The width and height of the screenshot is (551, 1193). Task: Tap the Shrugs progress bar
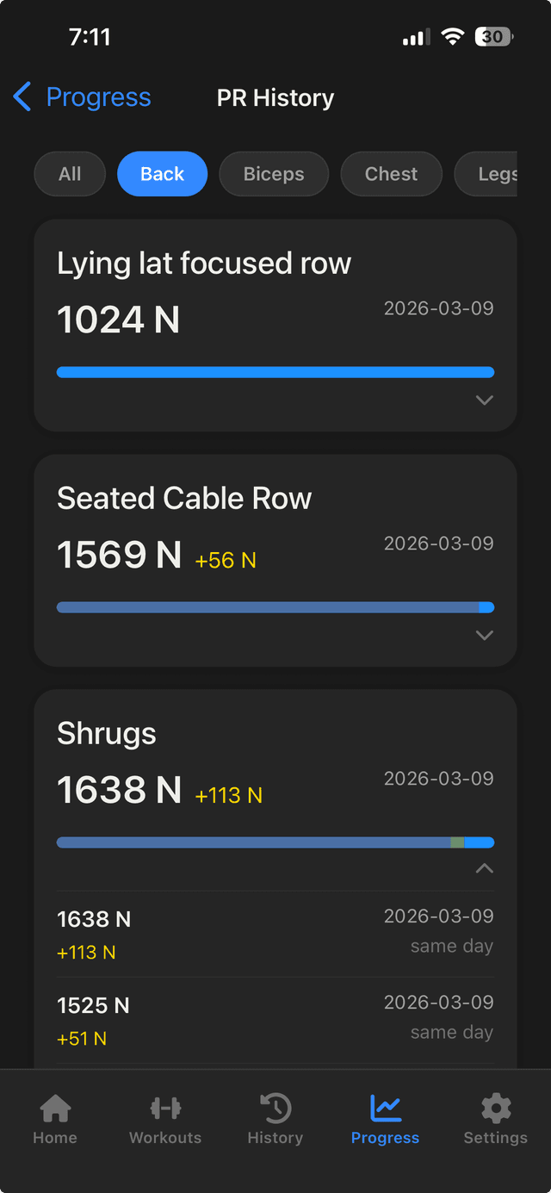tap(275, 842)
